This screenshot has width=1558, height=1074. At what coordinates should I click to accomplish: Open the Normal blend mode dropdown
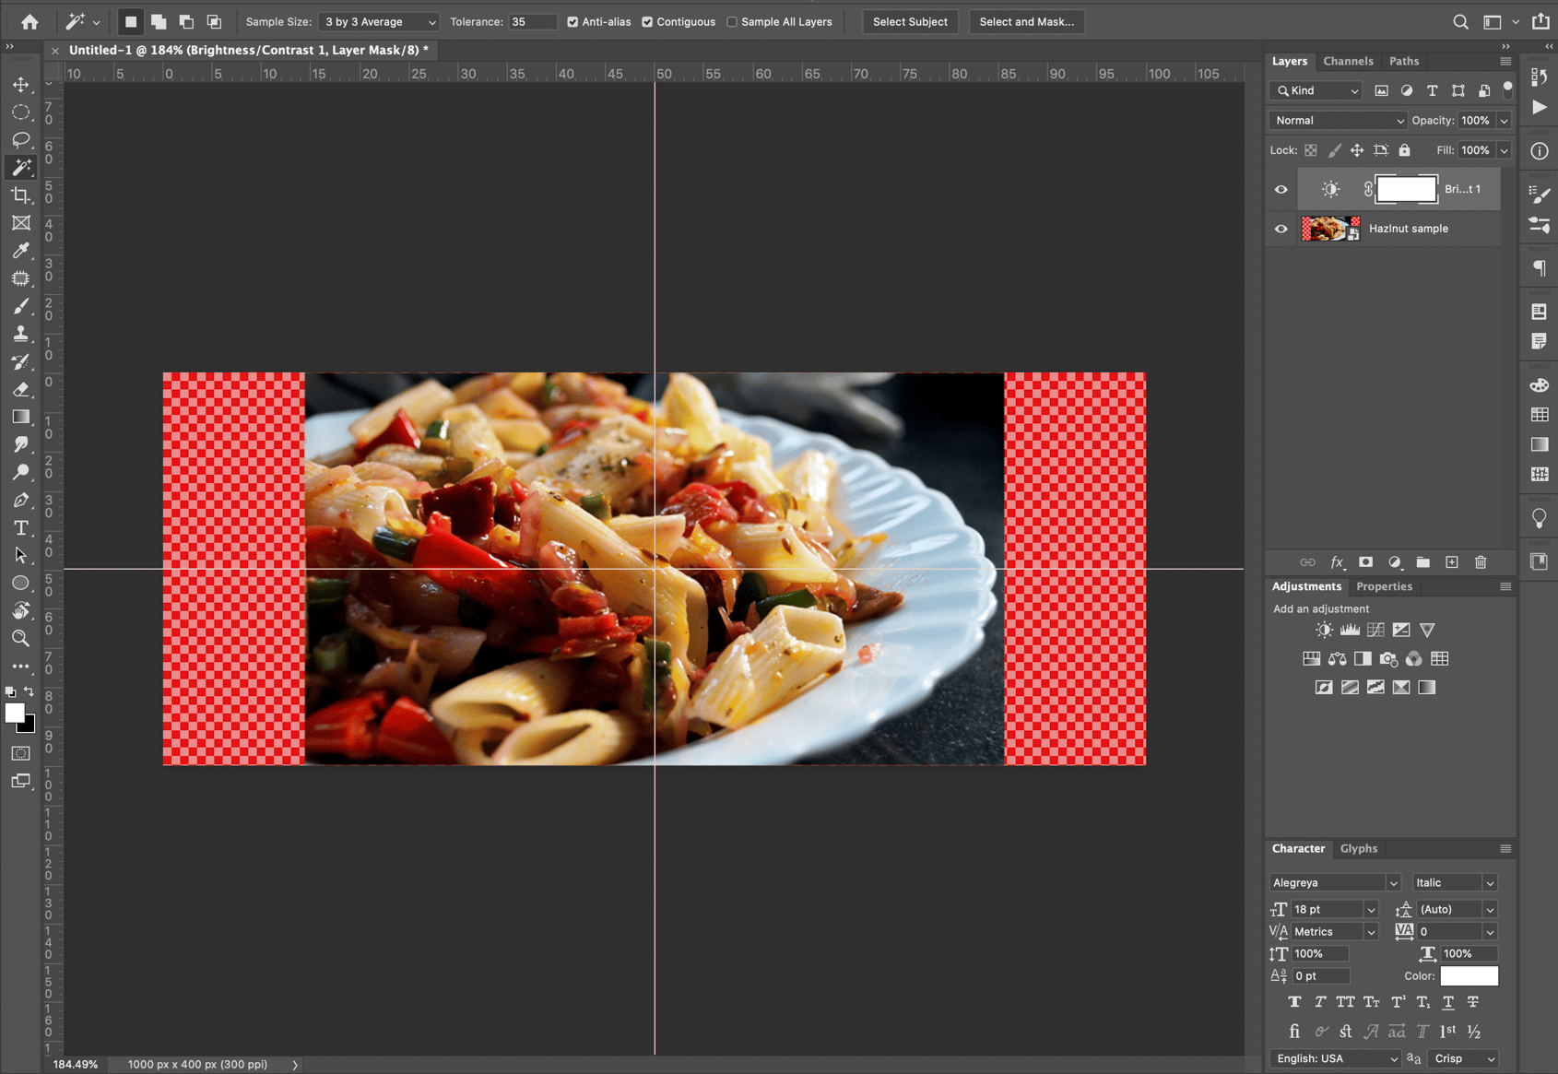pos(1337,120)
